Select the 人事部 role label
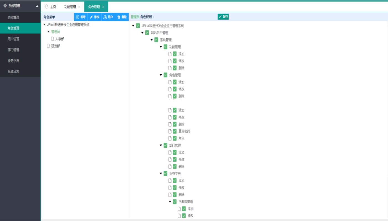The width and height of the screenshot is (388, 221). 60,39
